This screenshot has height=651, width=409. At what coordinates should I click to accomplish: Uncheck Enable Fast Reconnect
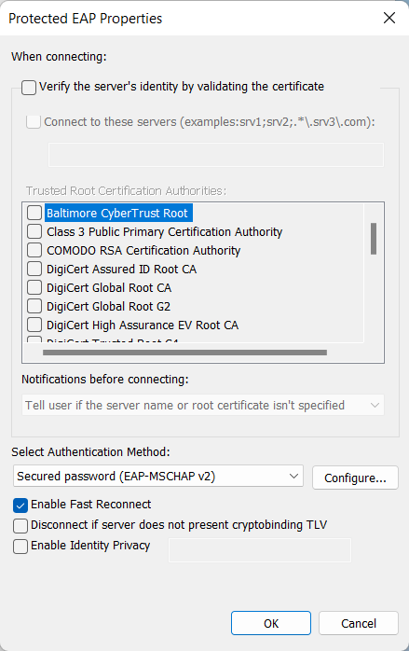(20, 506)
